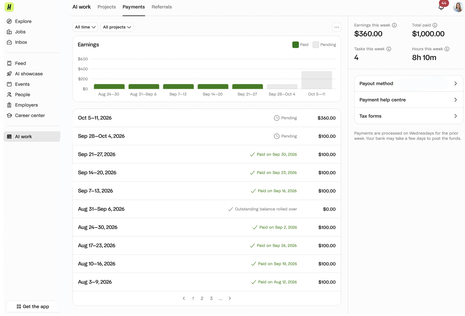Switch to the Projects tab
465x316 pixels.
point(107,7)
